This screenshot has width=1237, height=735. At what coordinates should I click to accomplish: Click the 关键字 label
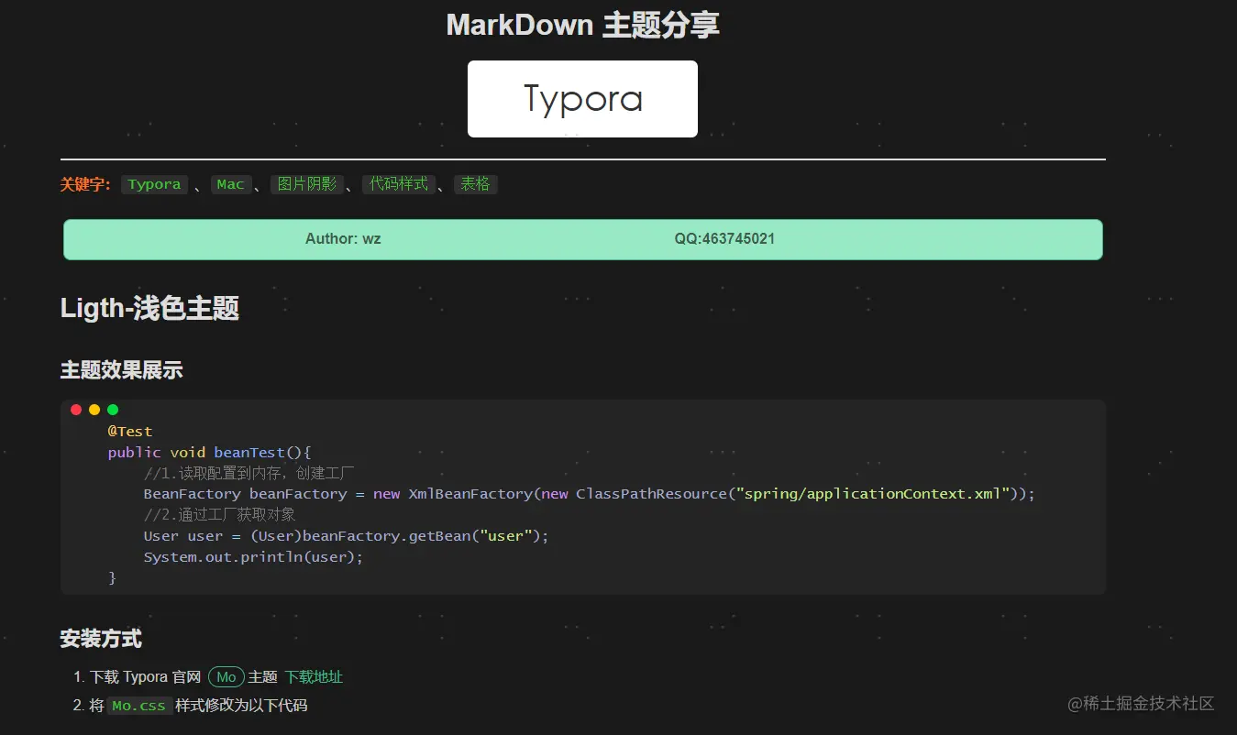(85, 184)
